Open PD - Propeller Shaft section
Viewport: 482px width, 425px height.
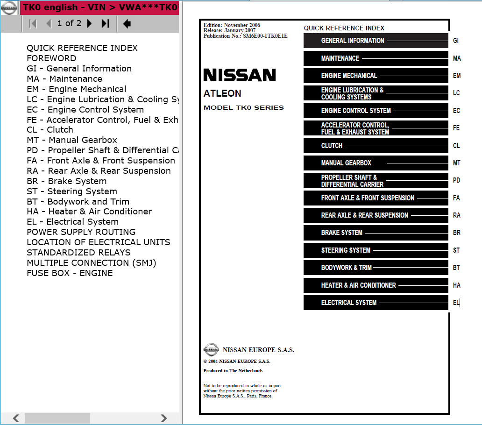click(x=103, y=150)
